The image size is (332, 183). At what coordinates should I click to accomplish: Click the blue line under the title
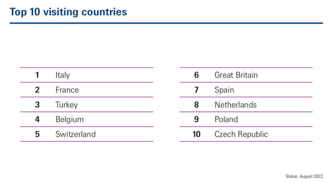coord(166,23)
